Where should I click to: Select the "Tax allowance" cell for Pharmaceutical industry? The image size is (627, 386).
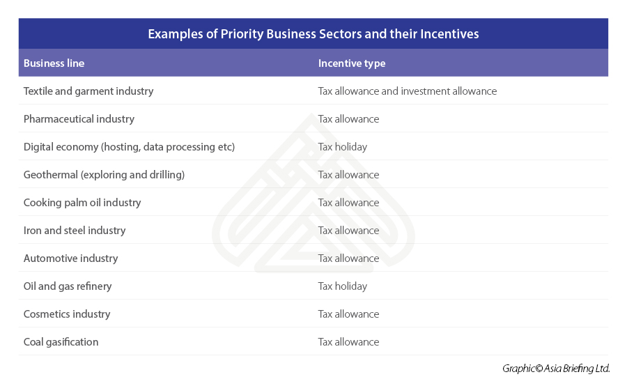(x=348, y=119)
